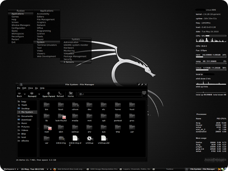This screenshot has height=171, width=228.
Task: Select the proc folder icon
Action: (x=132, y=116)
